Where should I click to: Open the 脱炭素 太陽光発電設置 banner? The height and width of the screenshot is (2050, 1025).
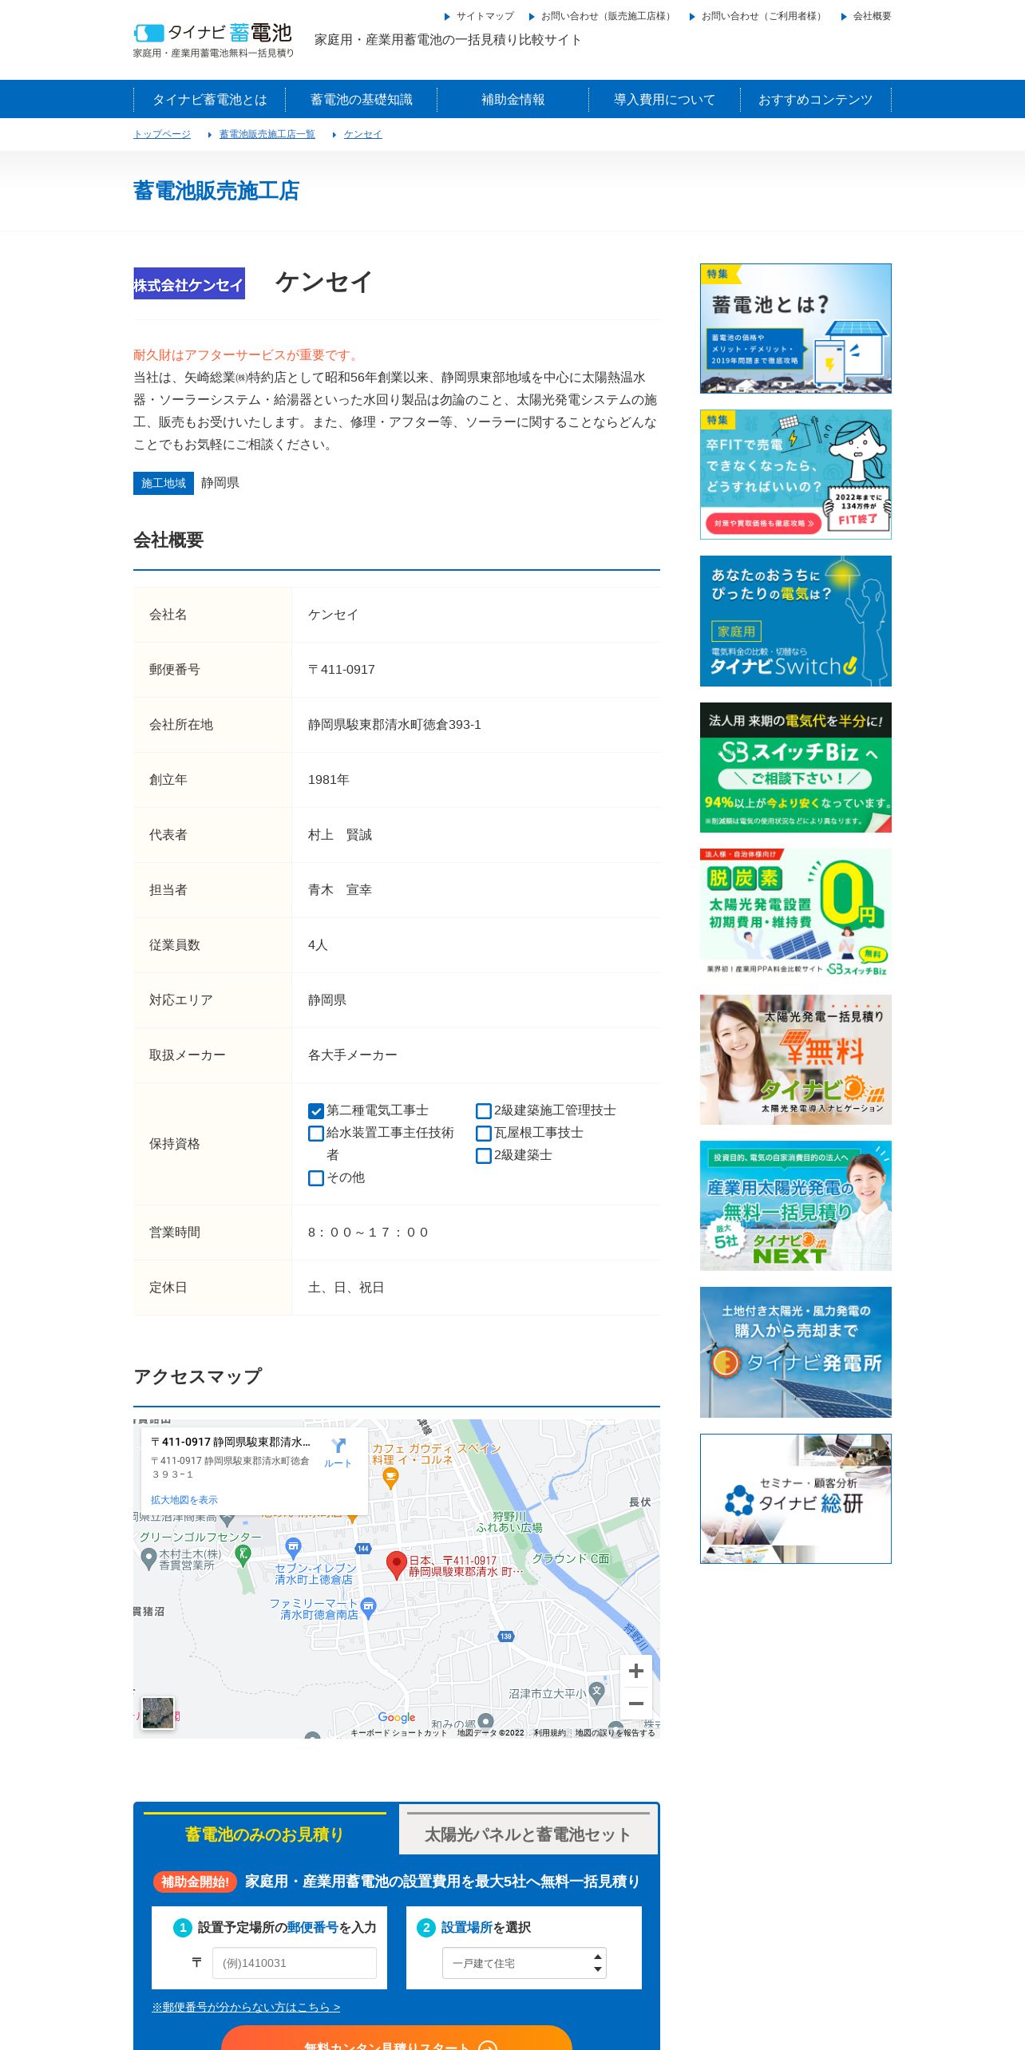click(796, 913)
